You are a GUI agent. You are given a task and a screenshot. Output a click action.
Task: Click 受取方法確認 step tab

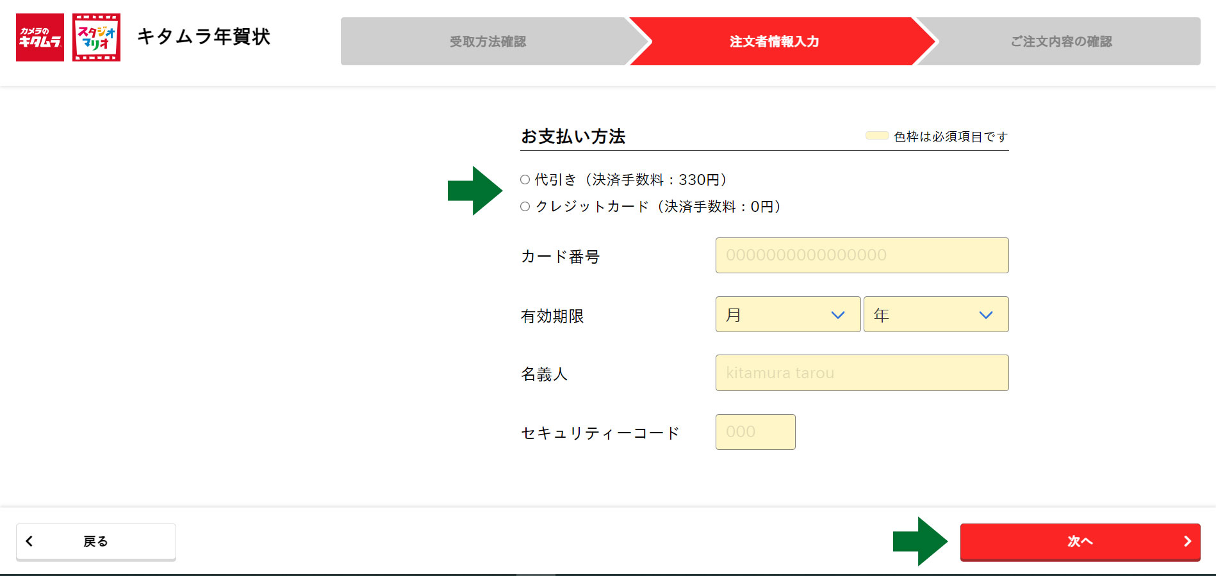(488, 42)
